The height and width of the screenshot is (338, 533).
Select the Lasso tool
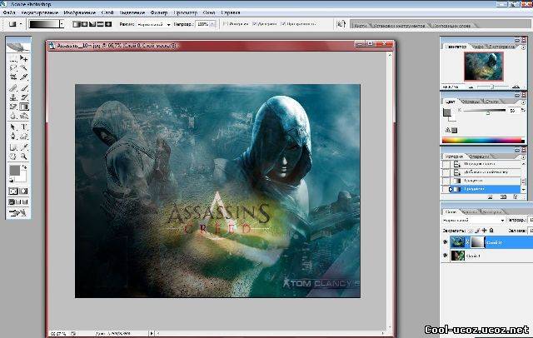[13, 67]
